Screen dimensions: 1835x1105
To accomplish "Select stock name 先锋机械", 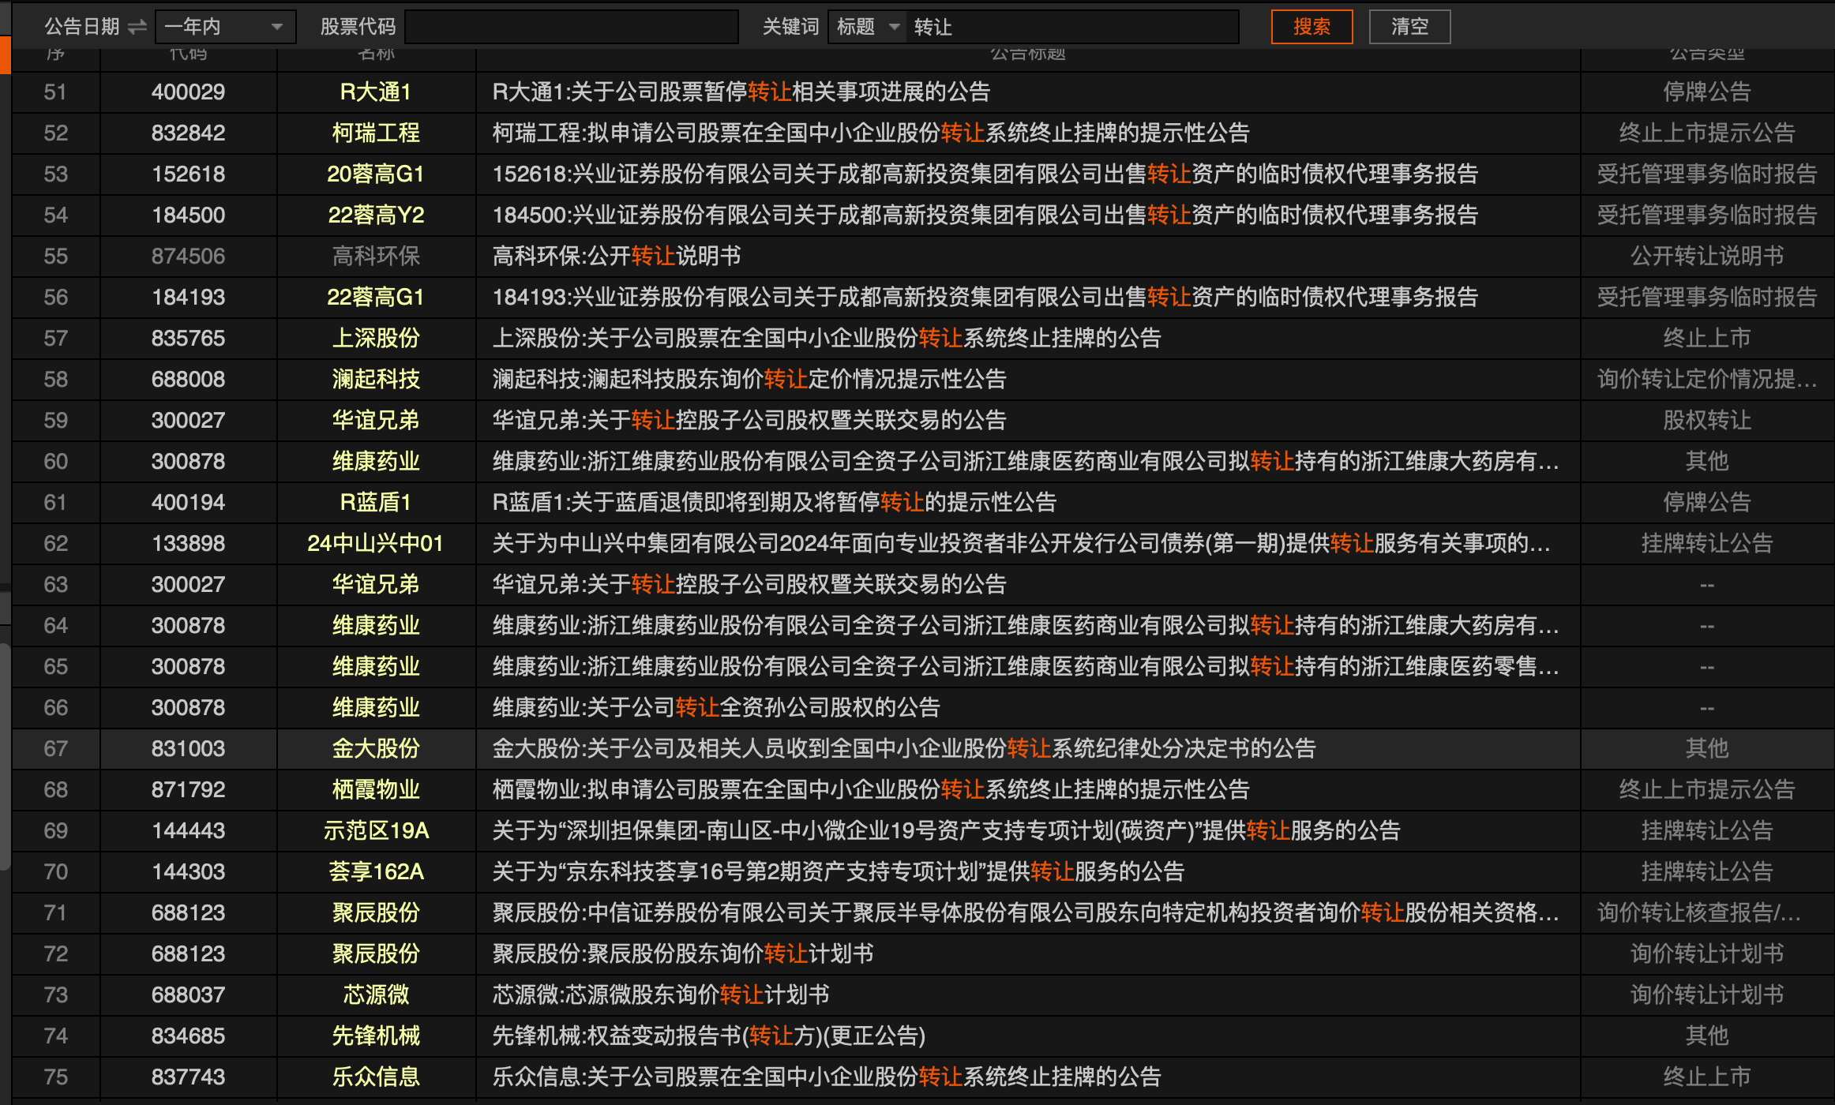I will pos(376,1036).
